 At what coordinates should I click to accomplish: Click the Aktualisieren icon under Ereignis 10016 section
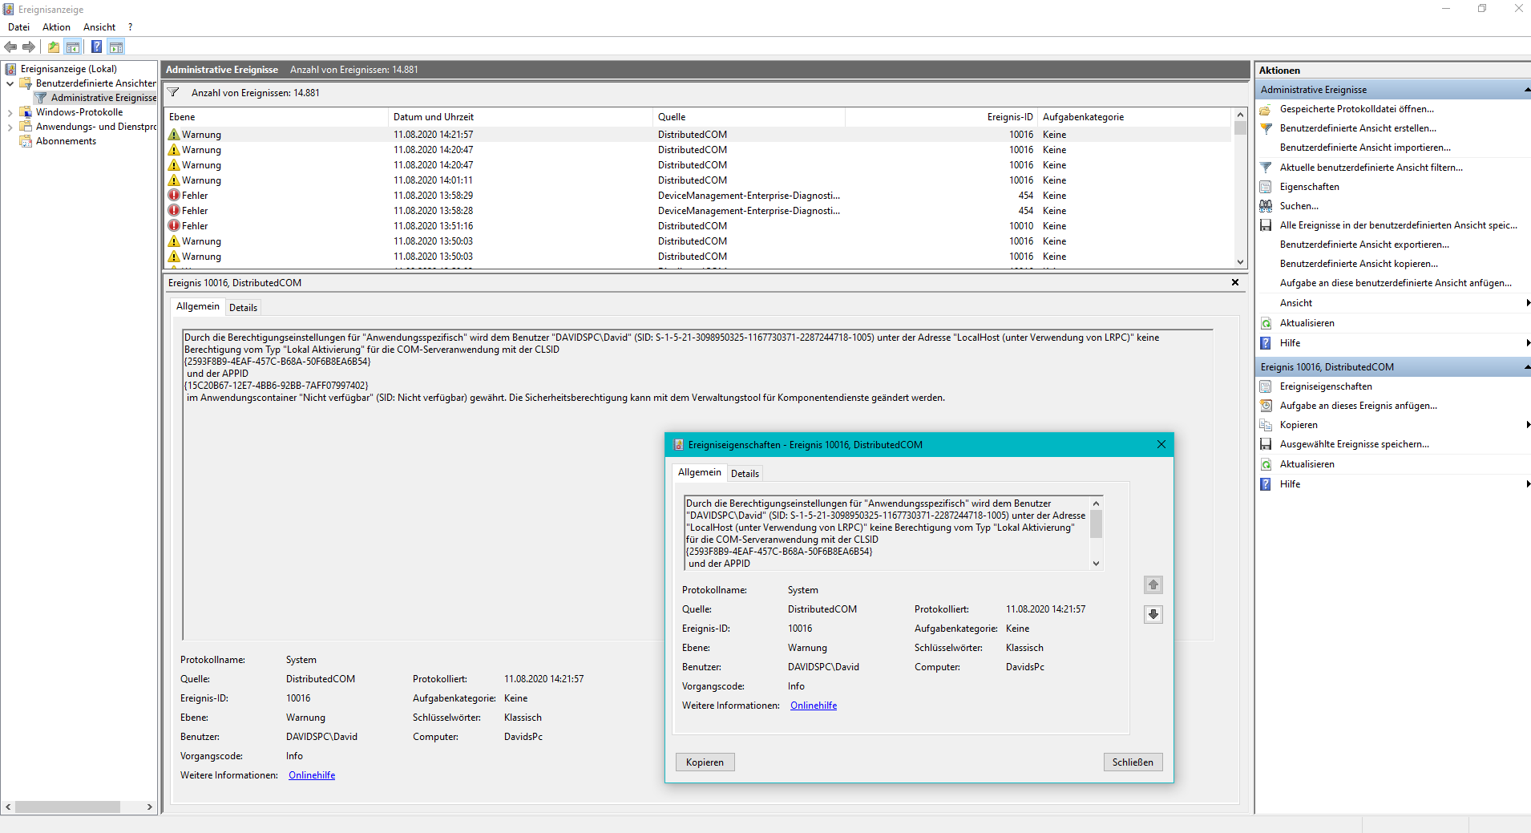(1266, 464)
